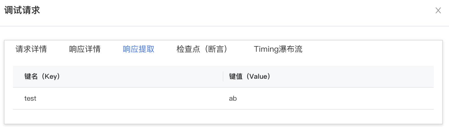Screen dimensions: 449x131
Task: Click the 键值（Value）column header
Action: 249,76
